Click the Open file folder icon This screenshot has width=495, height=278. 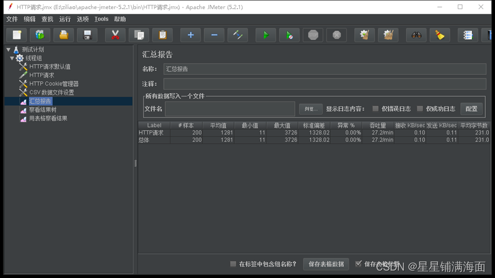64,35
